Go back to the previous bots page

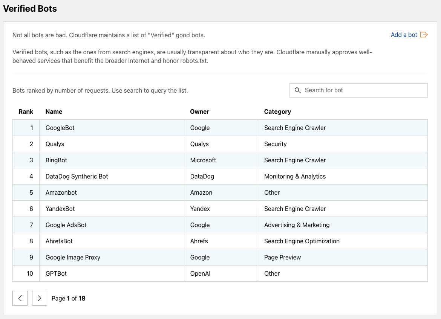[20, 298]
